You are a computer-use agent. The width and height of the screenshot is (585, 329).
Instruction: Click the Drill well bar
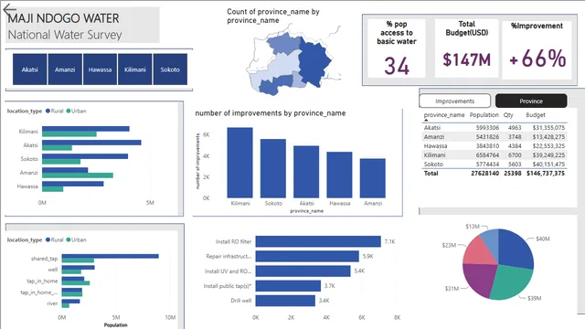click(285, 301)
